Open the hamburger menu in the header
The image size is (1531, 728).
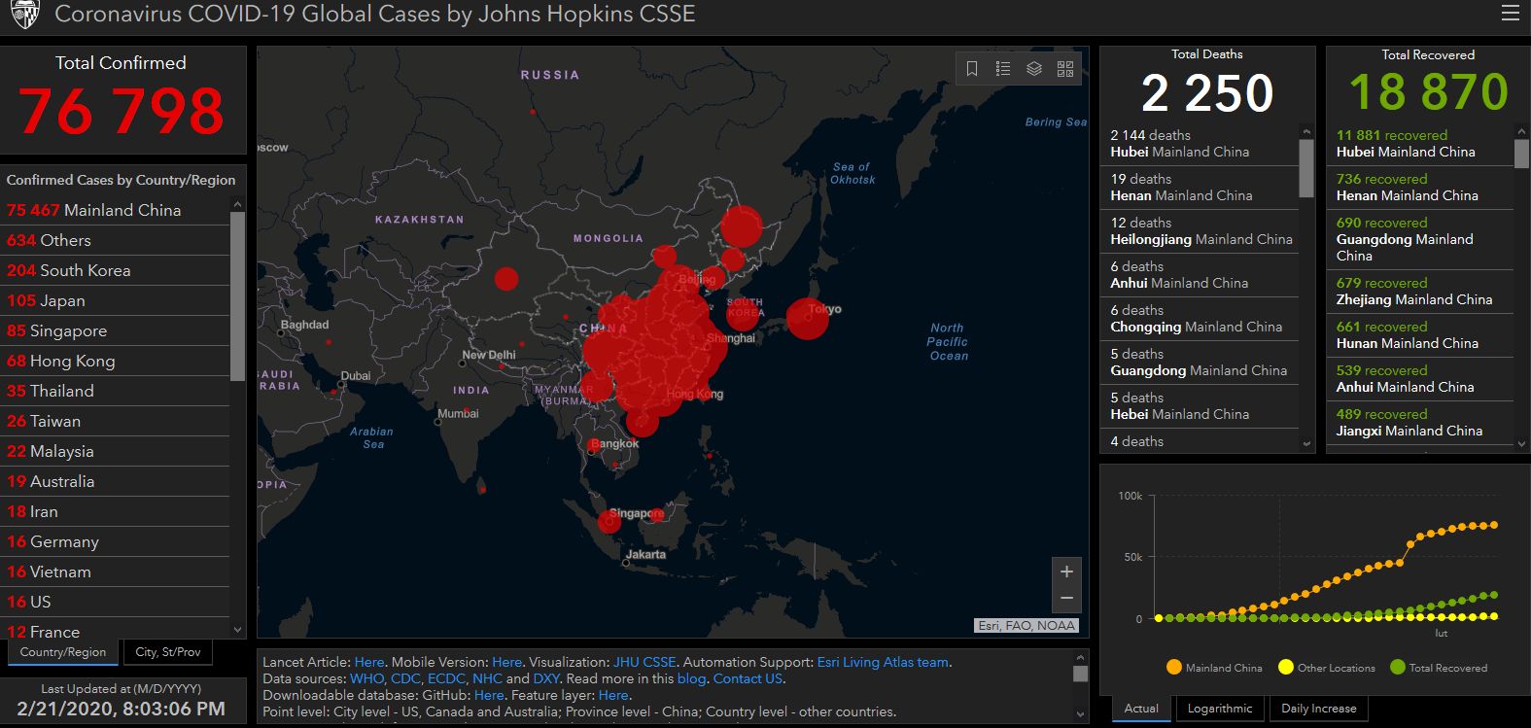[x=1510, y=14]
